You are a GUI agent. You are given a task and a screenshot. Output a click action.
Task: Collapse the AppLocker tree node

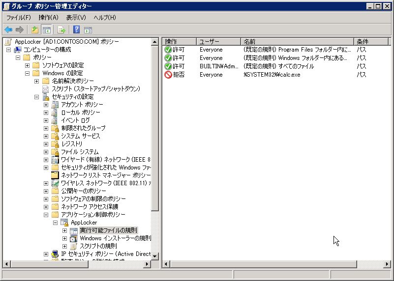pos(55,223)
